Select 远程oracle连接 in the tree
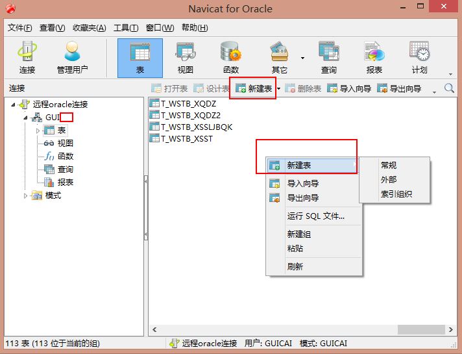 [60, 104]
